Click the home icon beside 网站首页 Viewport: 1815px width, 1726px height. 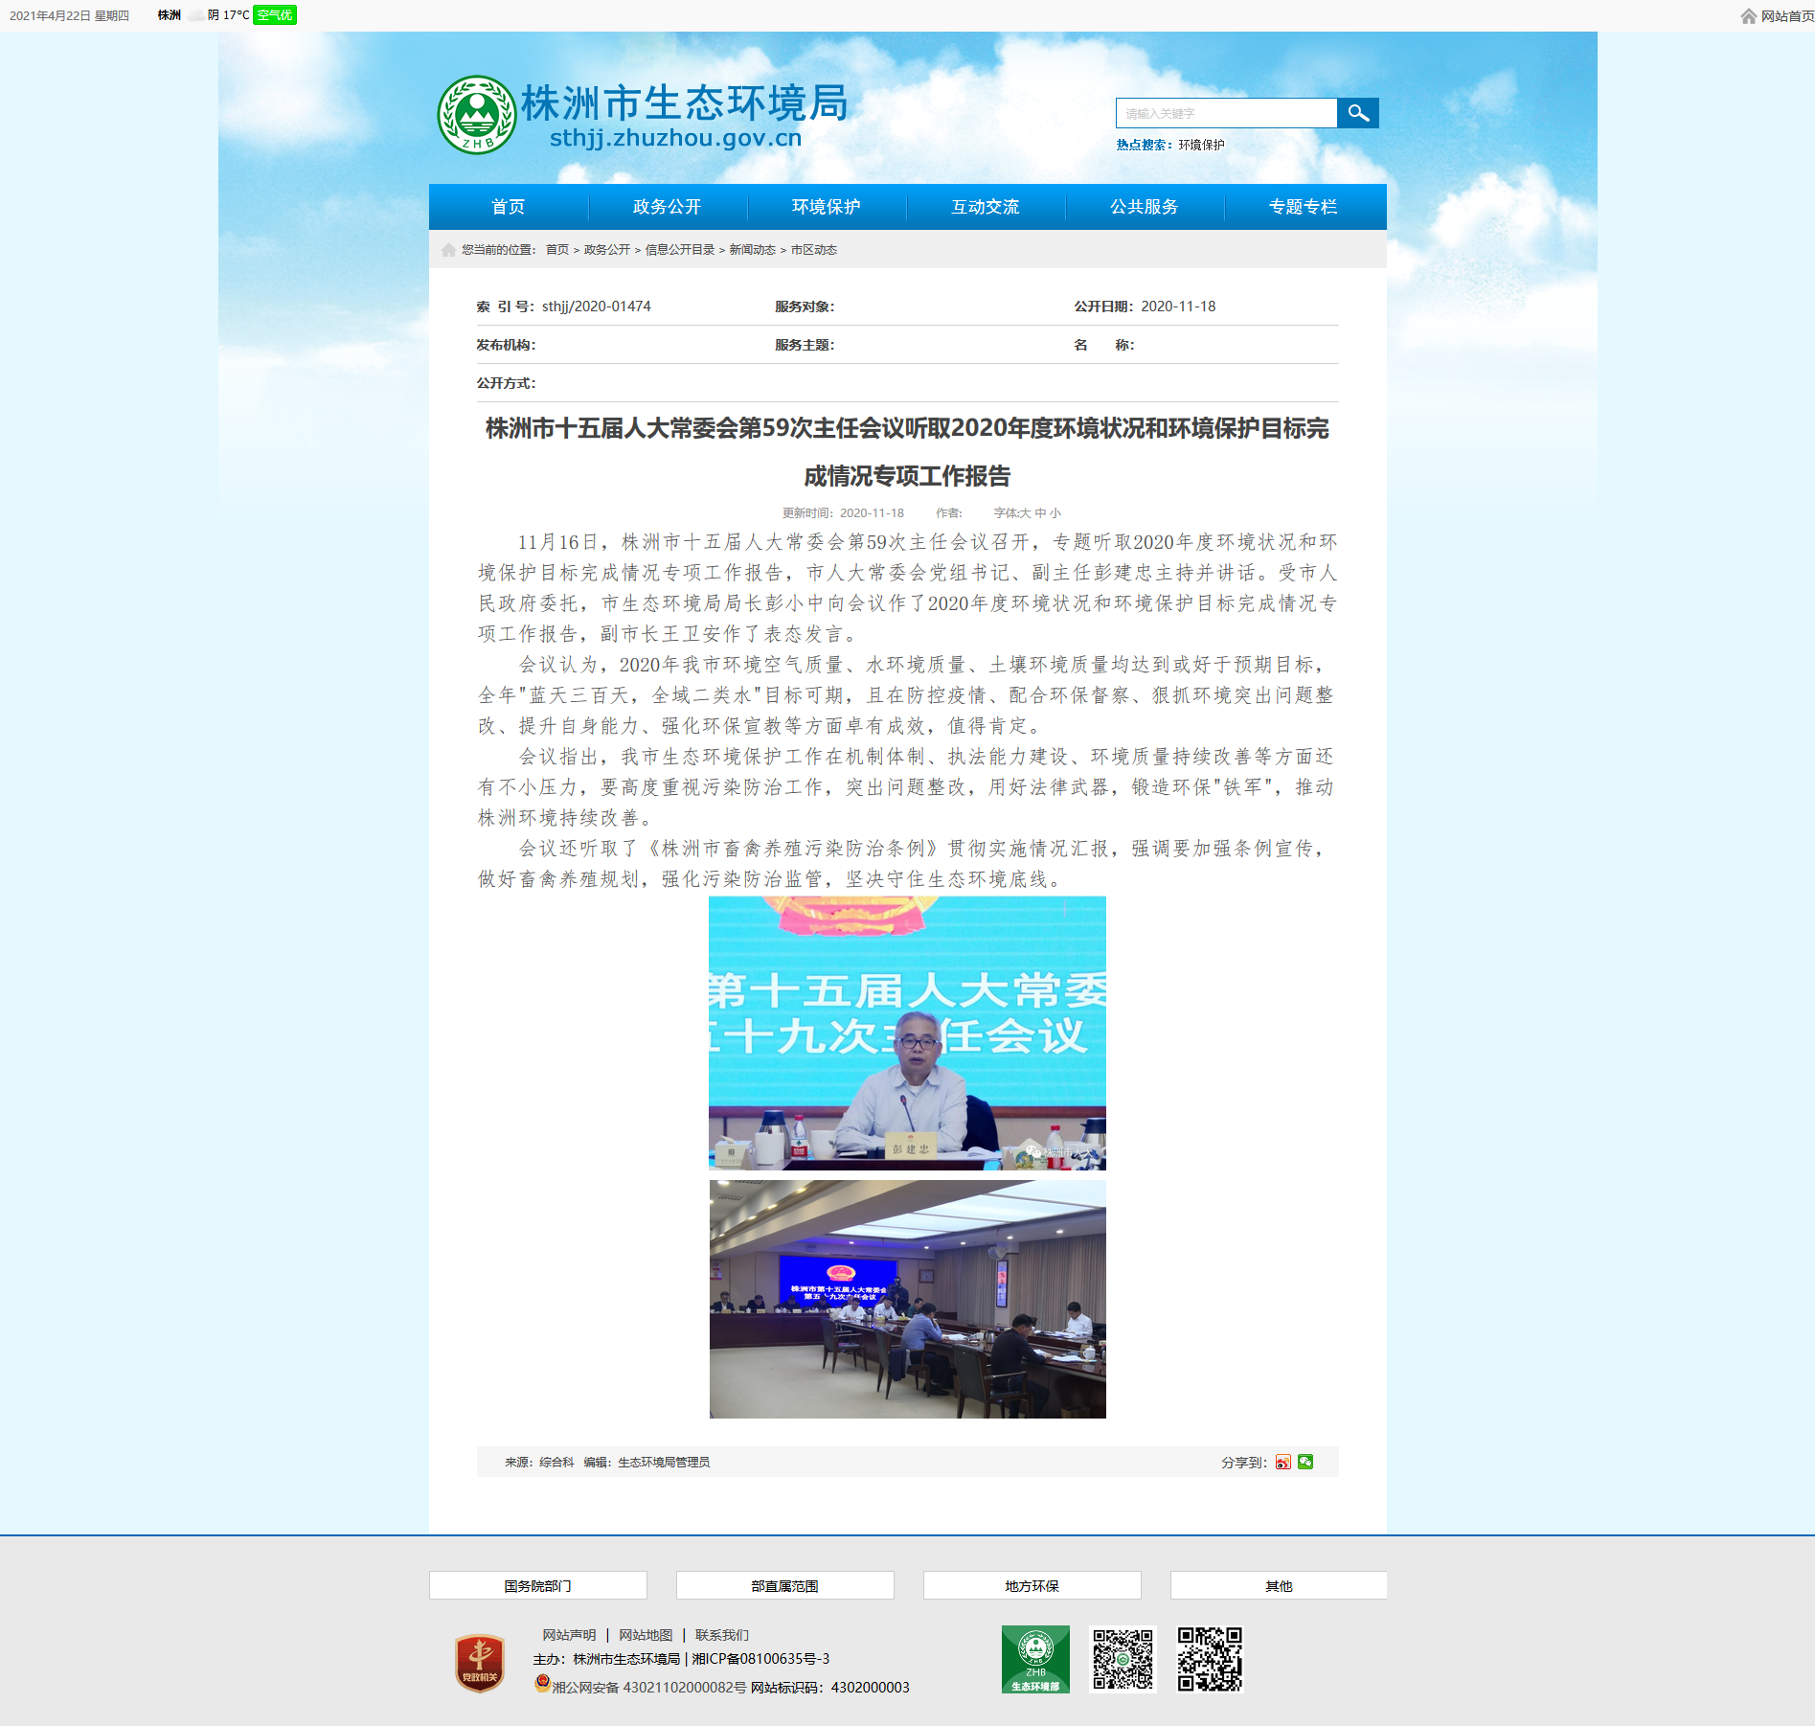pos(1749,16)
